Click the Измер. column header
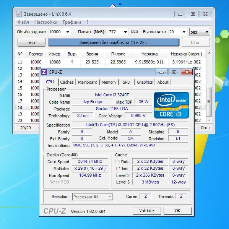This screenshot has width=229, height=229. (x=55, y=54)
